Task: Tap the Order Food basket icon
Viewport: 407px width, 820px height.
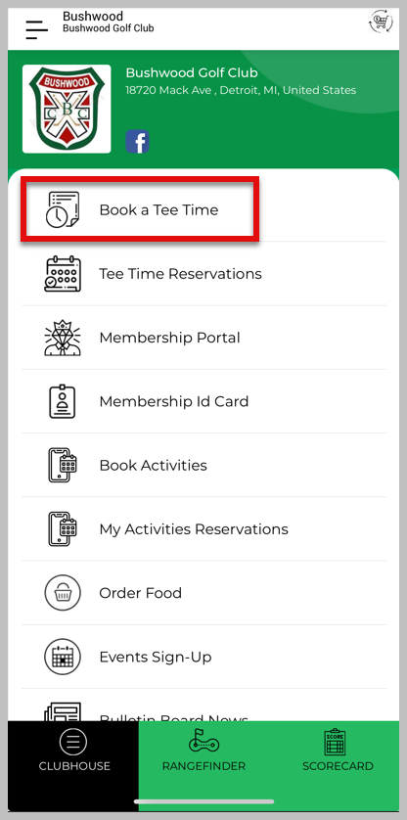Action: tap(63, 593)
